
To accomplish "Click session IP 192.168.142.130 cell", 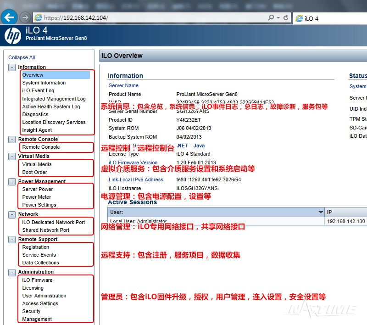I will click(346, 221).
